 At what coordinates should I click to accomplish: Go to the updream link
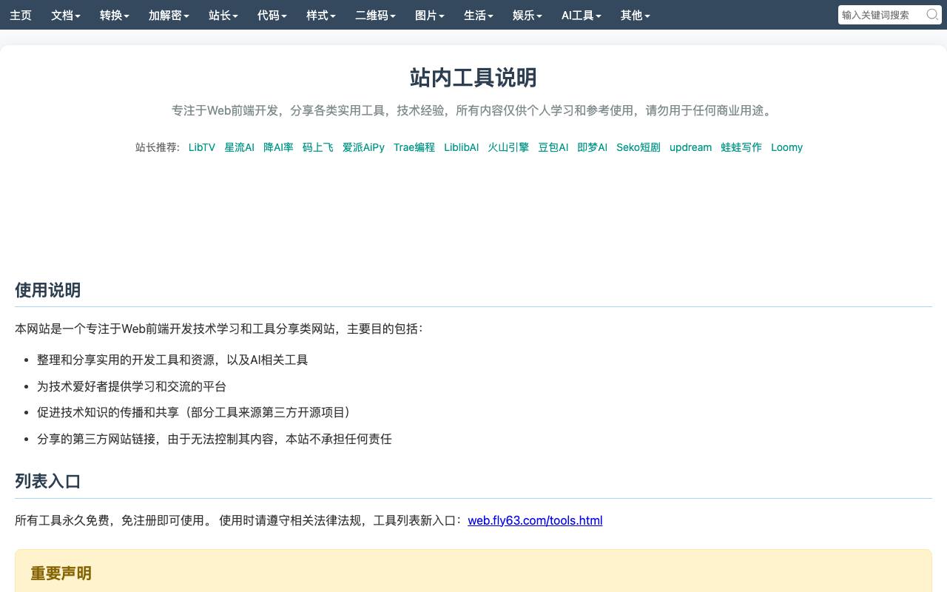690,147
